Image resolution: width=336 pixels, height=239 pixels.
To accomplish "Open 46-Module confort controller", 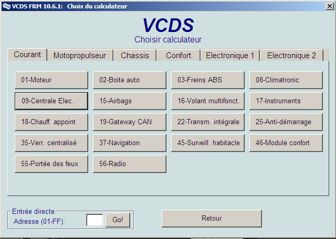I will pyautogui.click(x=286, y=143).
